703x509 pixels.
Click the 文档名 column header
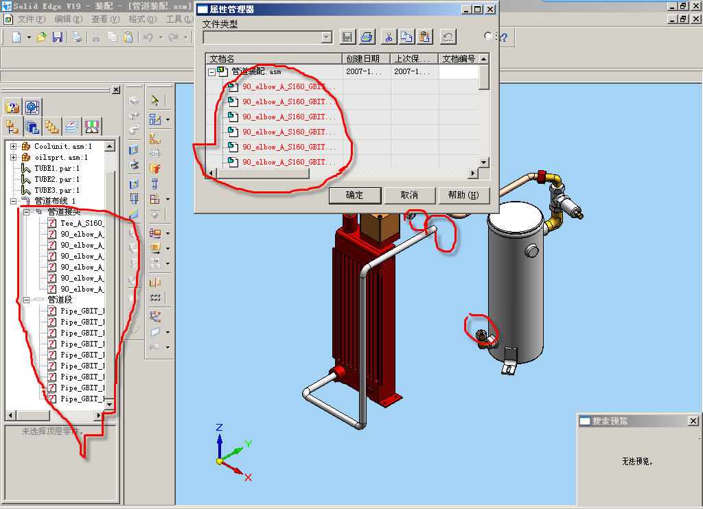coord(274,59)
